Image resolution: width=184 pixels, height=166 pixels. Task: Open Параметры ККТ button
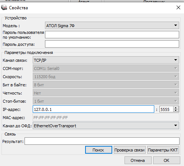tap(163, 150)
